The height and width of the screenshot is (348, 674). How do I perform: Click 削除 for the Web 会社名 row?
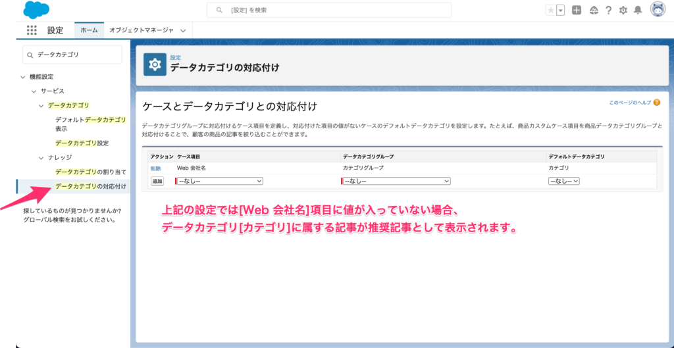tap(155, 168)
